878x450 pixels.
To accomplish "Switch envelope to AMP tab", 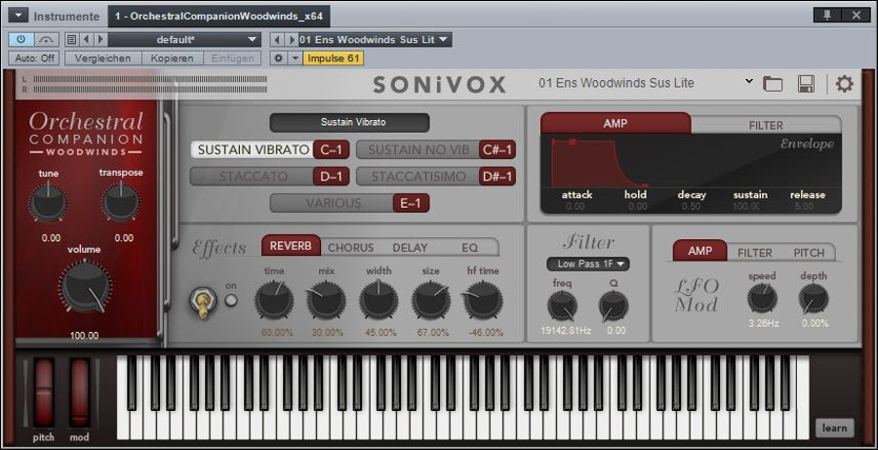I will click(616, 123).
